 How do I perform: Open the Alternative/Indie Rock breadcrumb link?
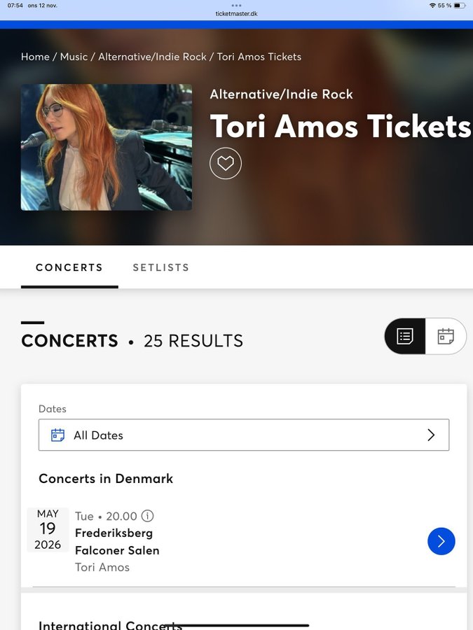pos(152,57)
